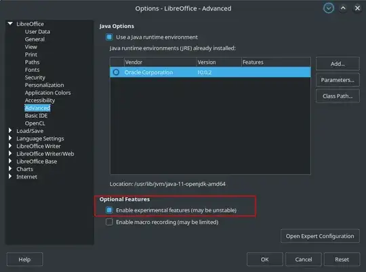Click the Charts tree label
366x272 pixels.
click(25, 169)
